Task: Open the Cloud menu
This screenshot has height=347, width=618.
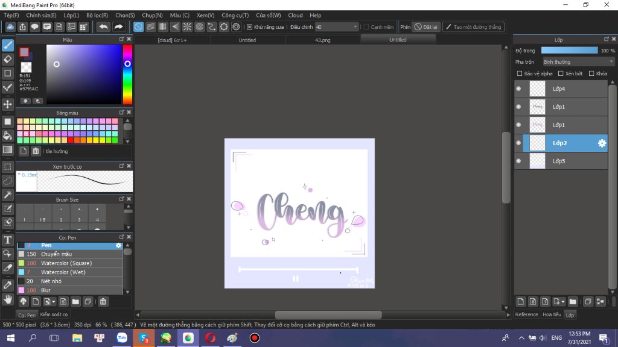Action: tap(295, 15)
